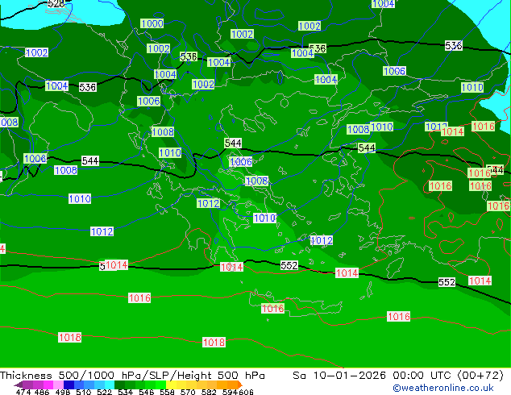Screen dimensions: 511x395
Task: Pick the darkest green swatch above 534 in legend
Action: [x=119, y=385]
